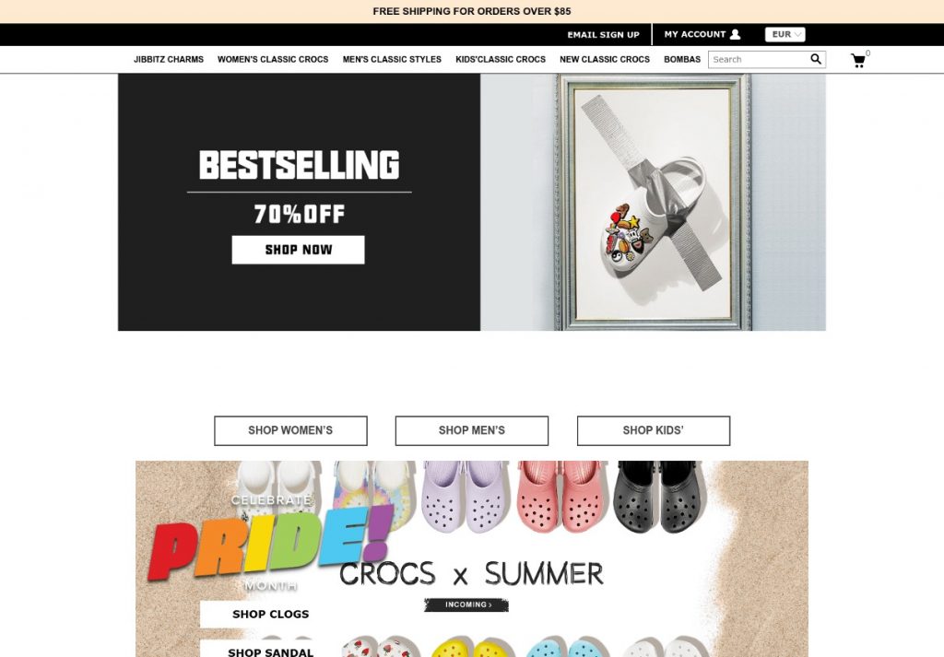Click inside the Search input field
Viewport: 944px width, 657px height.
pos(759,60)
